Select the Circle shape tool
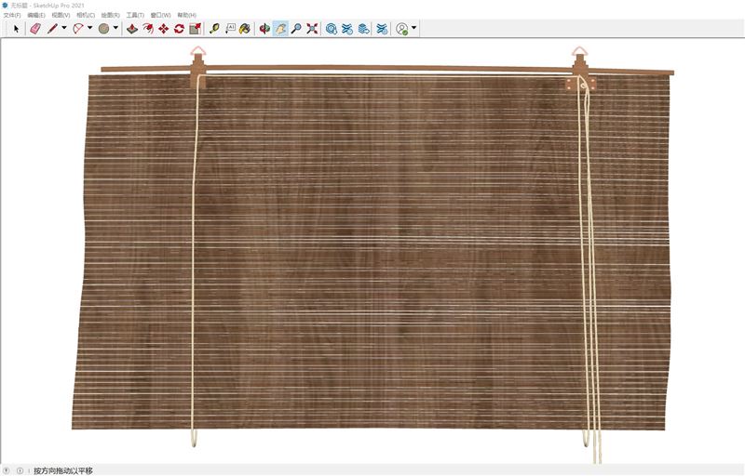 pyautogui.click(x=103, y=29)
